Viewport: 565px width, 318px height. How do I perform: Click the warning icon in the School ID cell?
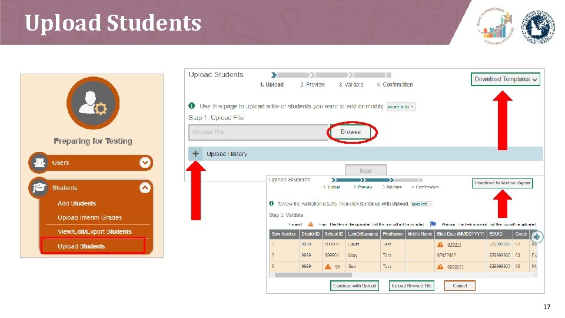(328, 266)
